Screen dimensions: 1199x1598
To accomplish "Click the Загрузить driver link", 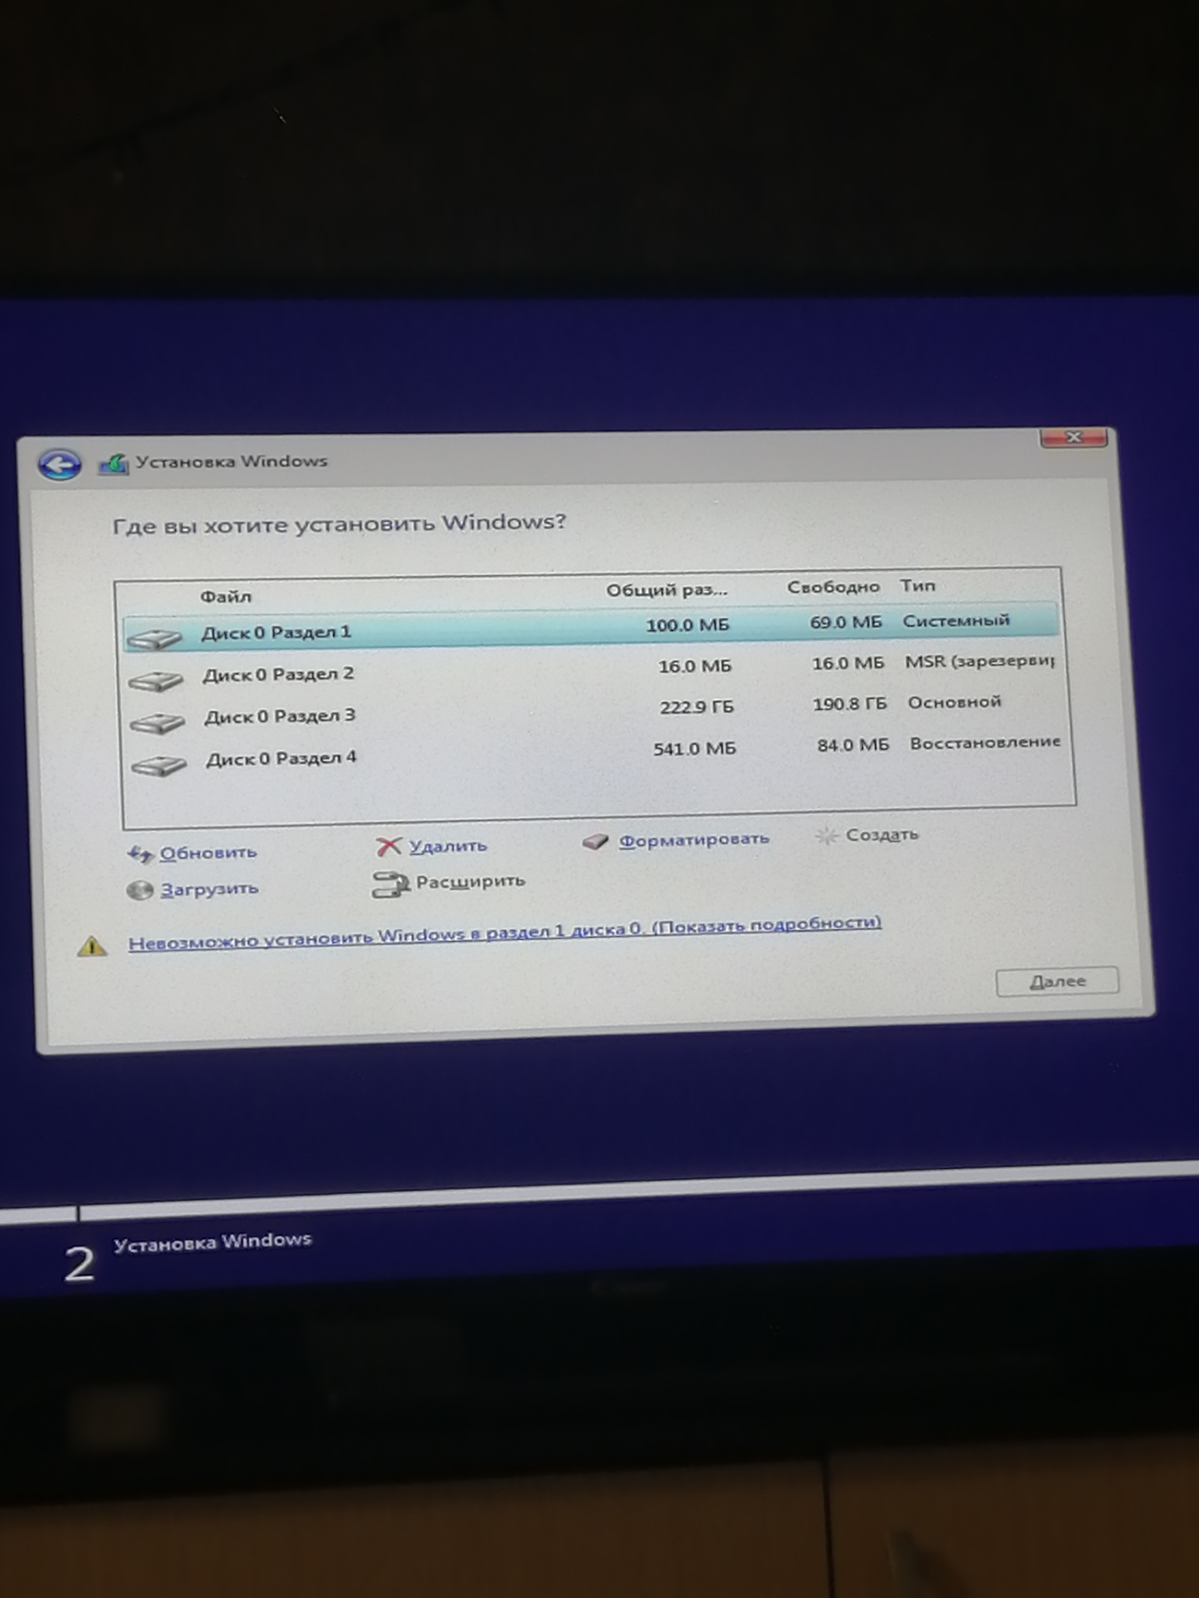I will 209,889.
